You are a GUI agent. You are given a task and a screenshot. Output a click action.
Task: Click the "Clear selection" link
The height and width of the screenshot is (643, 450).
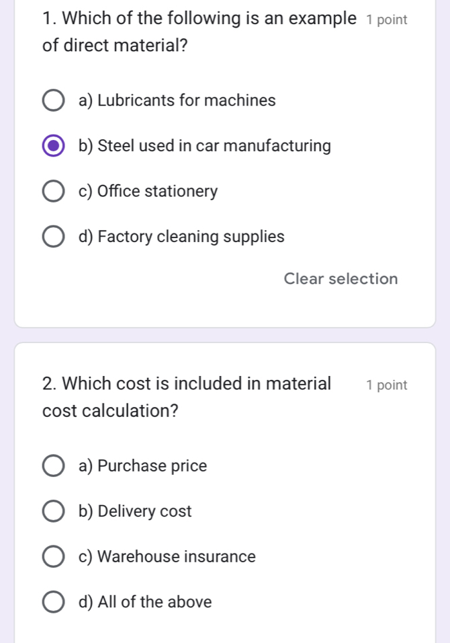pos(341,278)
